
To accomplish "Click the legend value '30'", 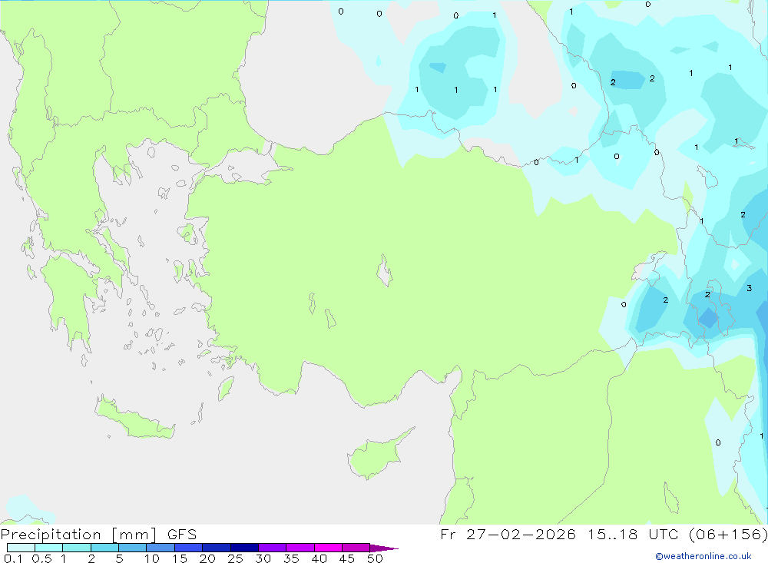I will point(263,558).
